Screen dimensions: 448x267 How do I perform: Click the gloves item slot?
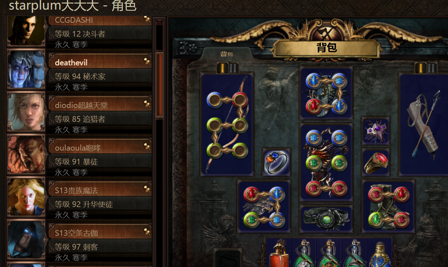tap(264, 206)
